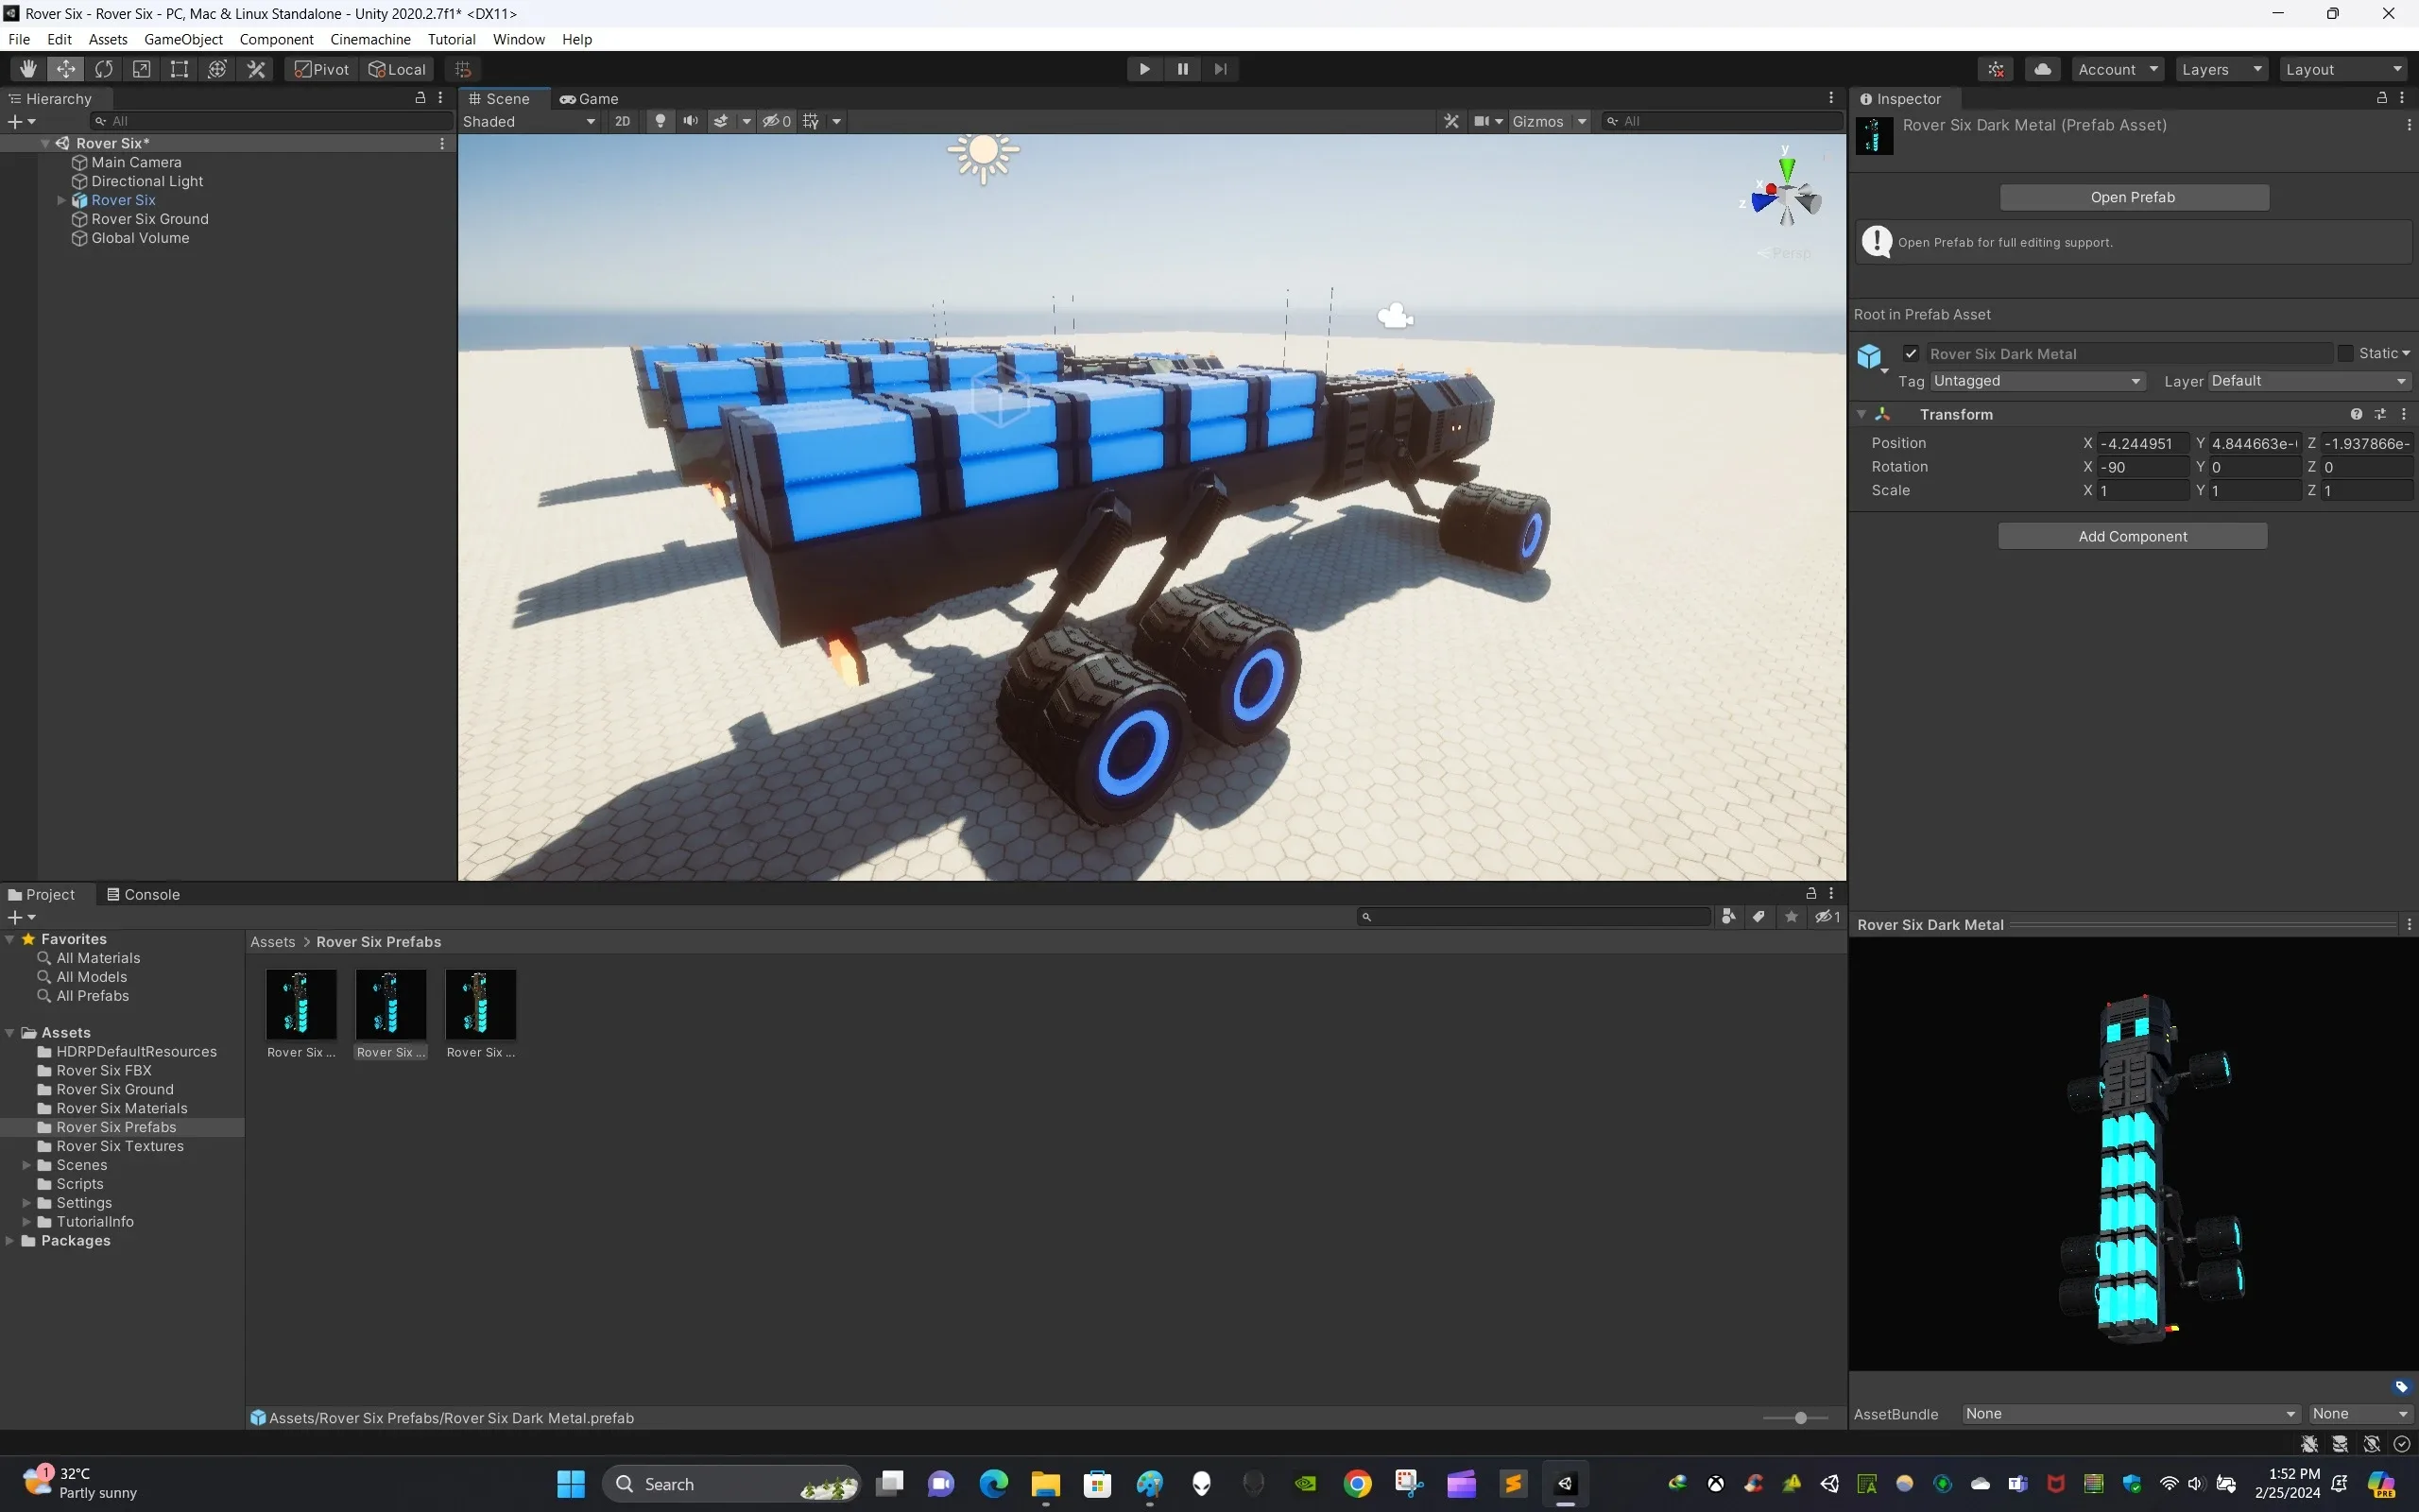Expand the Scenes folder

27,1165
